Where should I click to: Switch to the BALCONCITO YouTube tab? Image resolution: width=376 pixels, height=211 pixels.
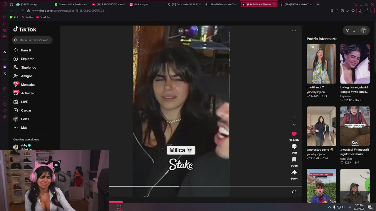point(108,4)
